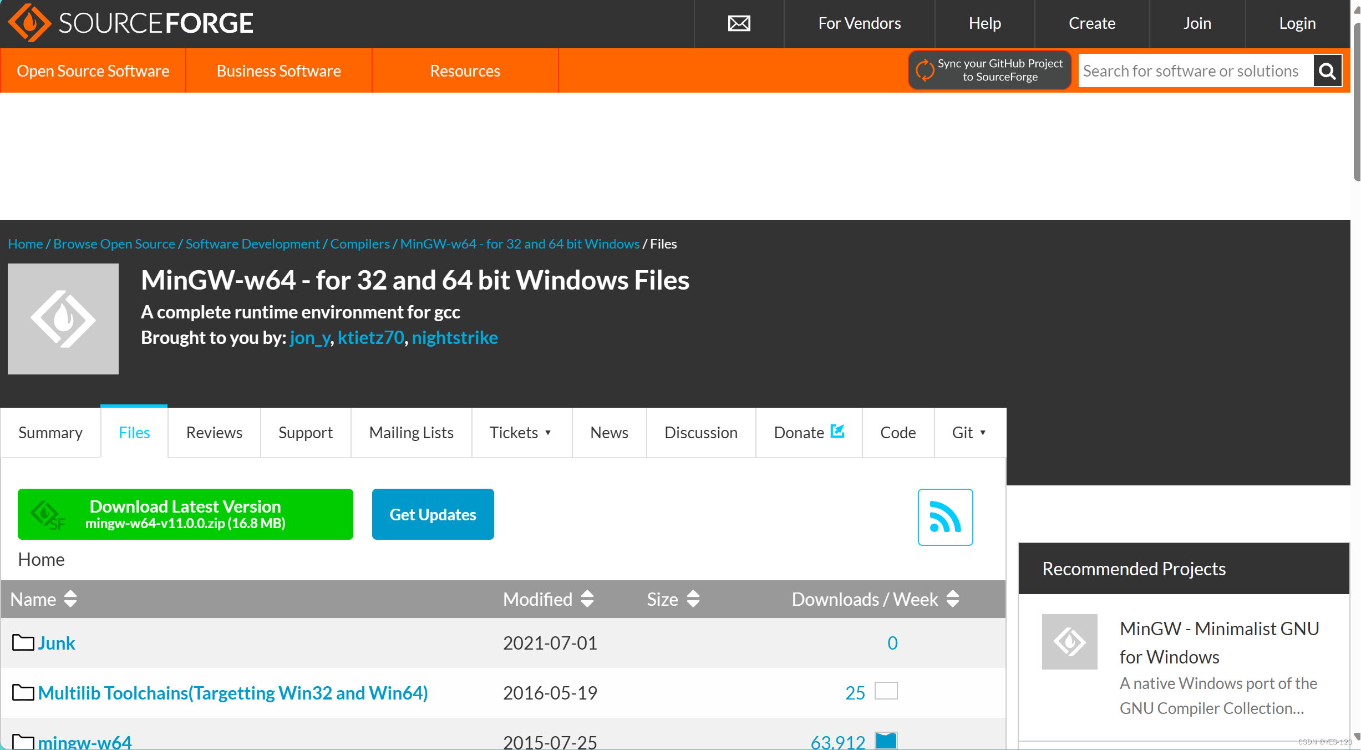This screenshot has width=1361, height=750.
Task: Click the SourceForge diamond logo icon
Action: [x=28, y=24]
